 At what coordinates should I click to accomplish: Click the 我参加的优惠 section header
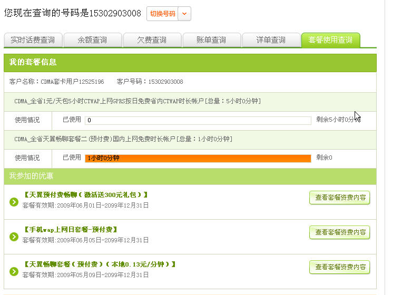32,176
